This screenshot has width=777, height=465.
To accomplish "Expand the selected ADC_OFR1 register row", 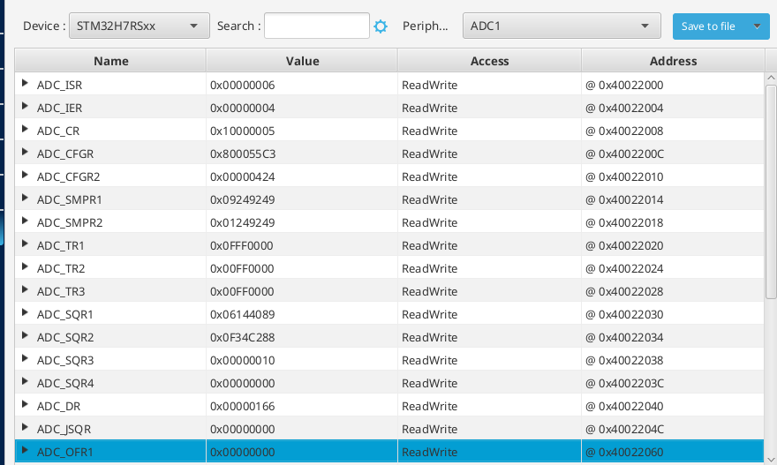I will (x=25, y=450).
